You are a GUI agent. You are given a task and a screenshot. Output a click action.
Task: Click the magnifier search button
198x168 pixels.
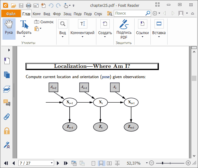click(148, 13)
